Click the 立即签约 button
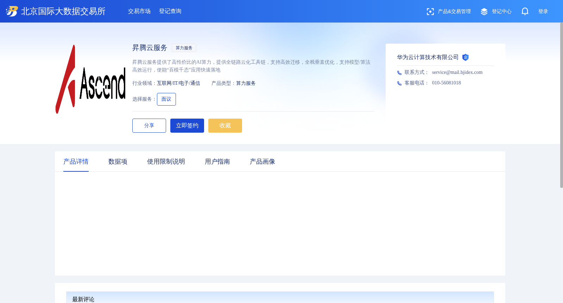Image resolution: width=563 pixels, height=303 pixels. [x=187, y=126]
